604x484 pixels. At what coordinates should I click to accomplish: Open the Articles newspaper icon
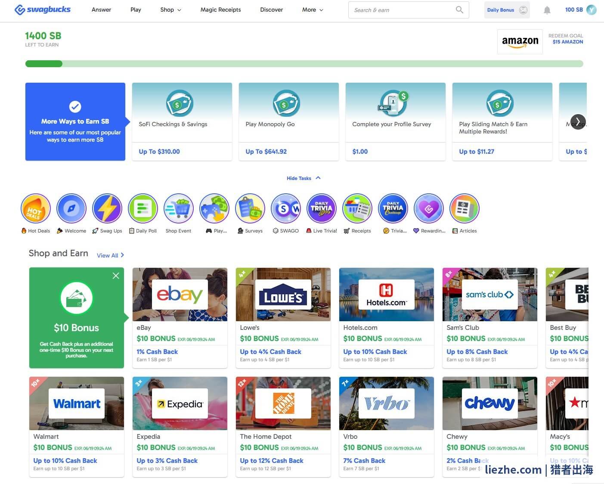(465, 208)
